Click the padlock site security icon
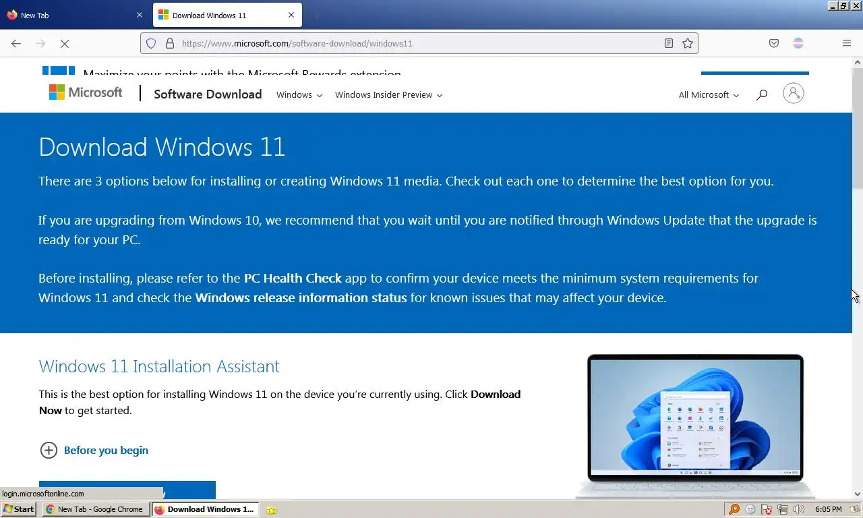 (170, 43)
